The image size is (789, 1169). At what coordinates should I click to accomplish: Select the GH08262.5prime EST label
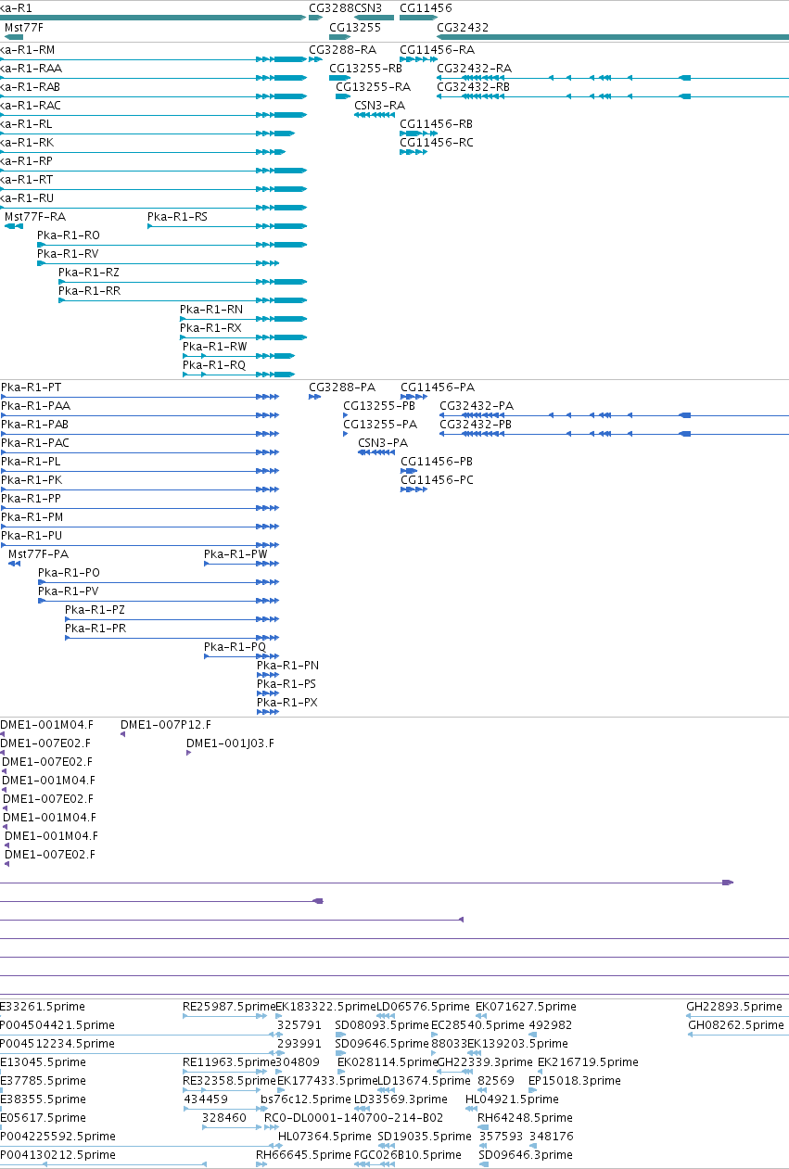[x=736, y=1025]
